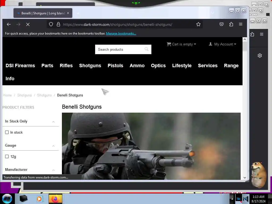The width and height of the screenshot is (272, 204).
Task: Close the Benelli Shotguns tab
Action: pos(68,13)
